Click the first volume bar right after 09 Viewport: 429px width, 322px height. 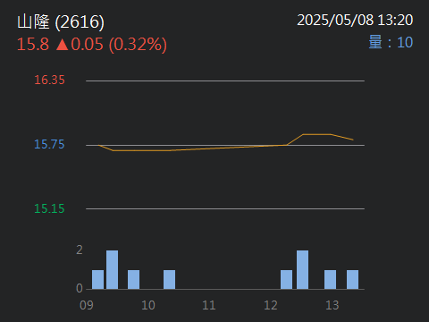[97, 279]
